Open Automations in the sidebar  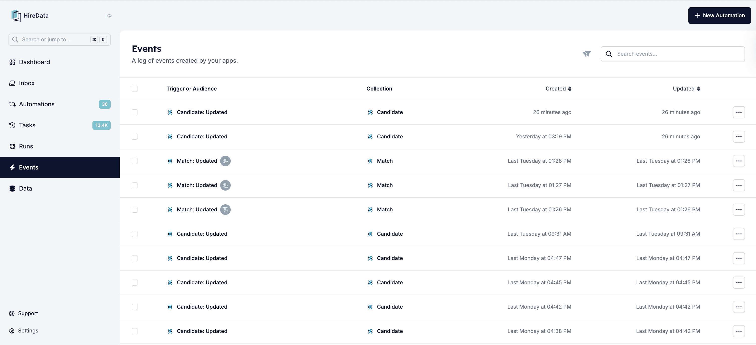(60, 104)
